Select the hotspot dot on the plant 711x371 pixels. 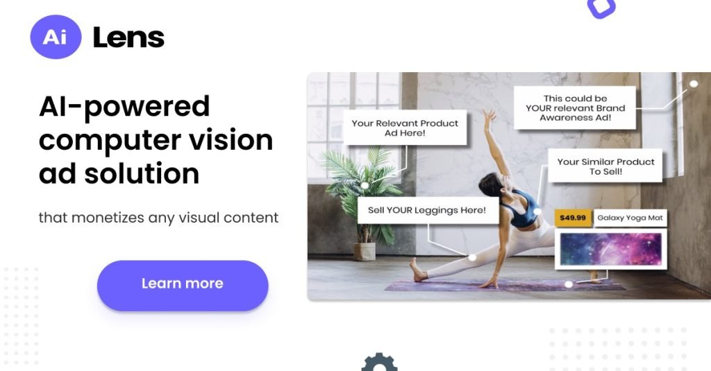pos(365,185)
